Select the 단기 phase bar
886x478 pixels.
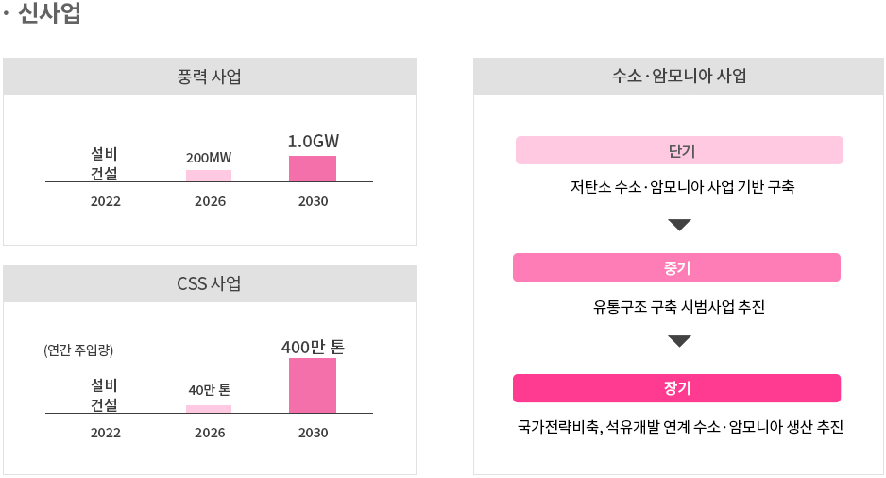679,150
